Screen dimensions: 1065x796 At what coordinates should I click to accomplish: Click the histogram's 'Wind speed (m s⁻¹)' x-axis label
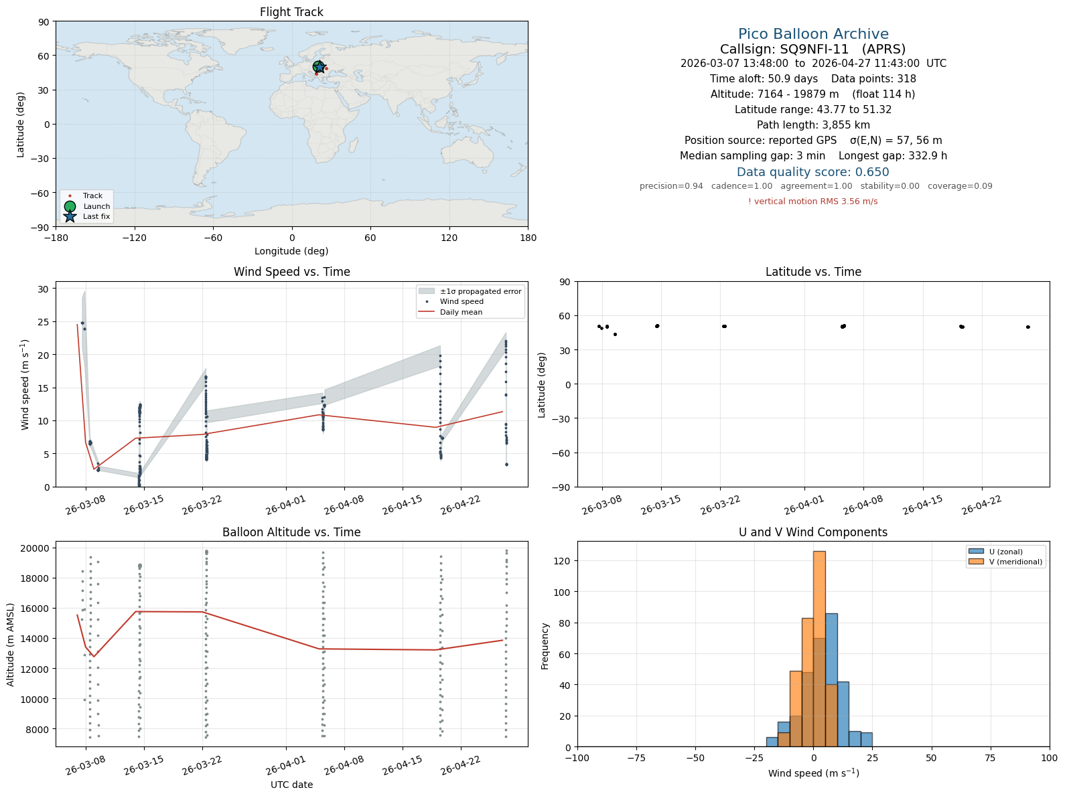813,773
